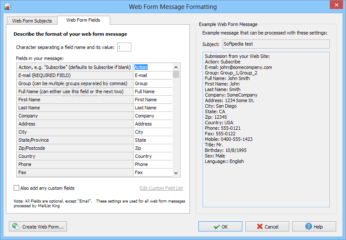Viewport: 346px width, 240px height.
Task: Click the fields list scrollbar thumb
Action: click(176, 74)
